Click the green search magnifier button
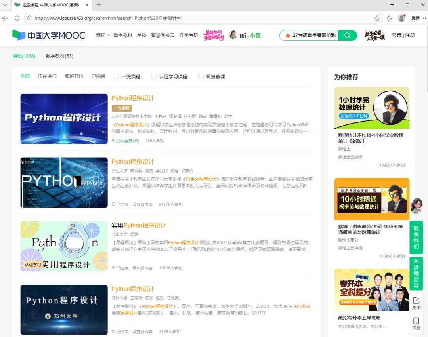The height and width of the screenshot is (337, 428). (347, 36)
